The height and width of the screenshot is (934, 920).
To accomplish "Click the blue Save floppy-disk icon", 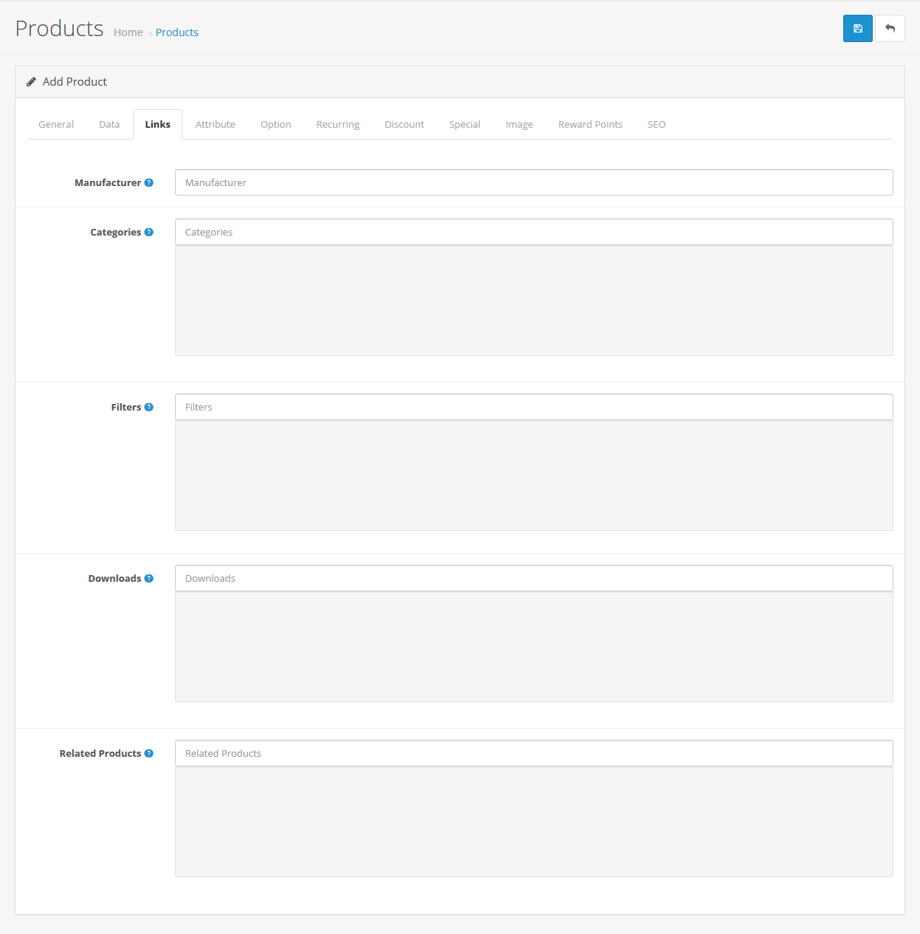I will [857, 29].
